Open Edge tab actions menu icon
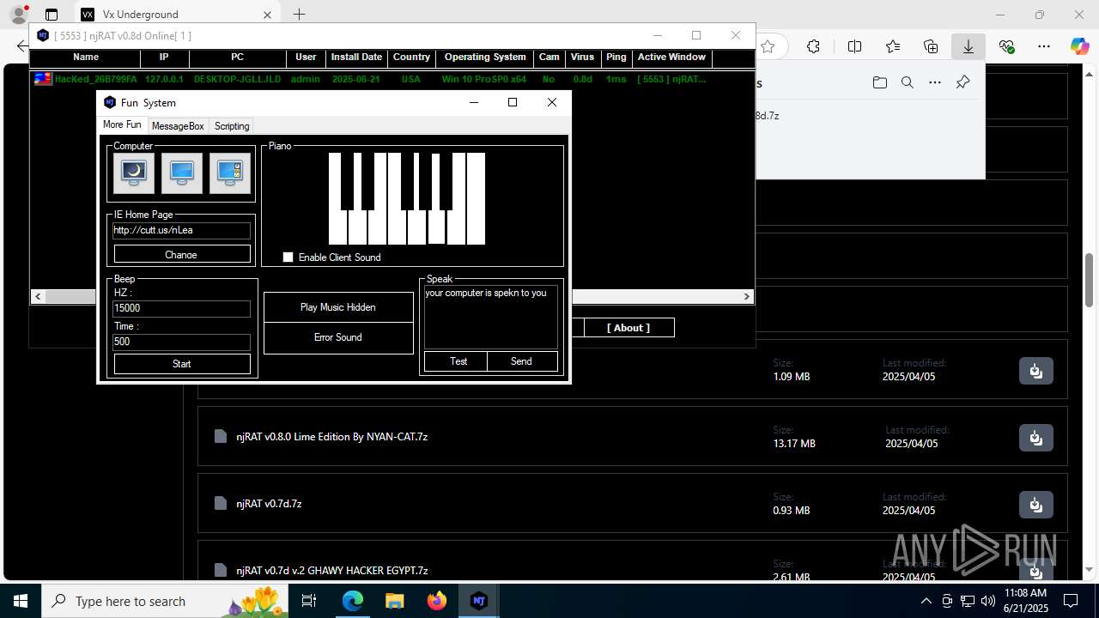This screenshot has height=618, width=1099. tap(52, 15)
